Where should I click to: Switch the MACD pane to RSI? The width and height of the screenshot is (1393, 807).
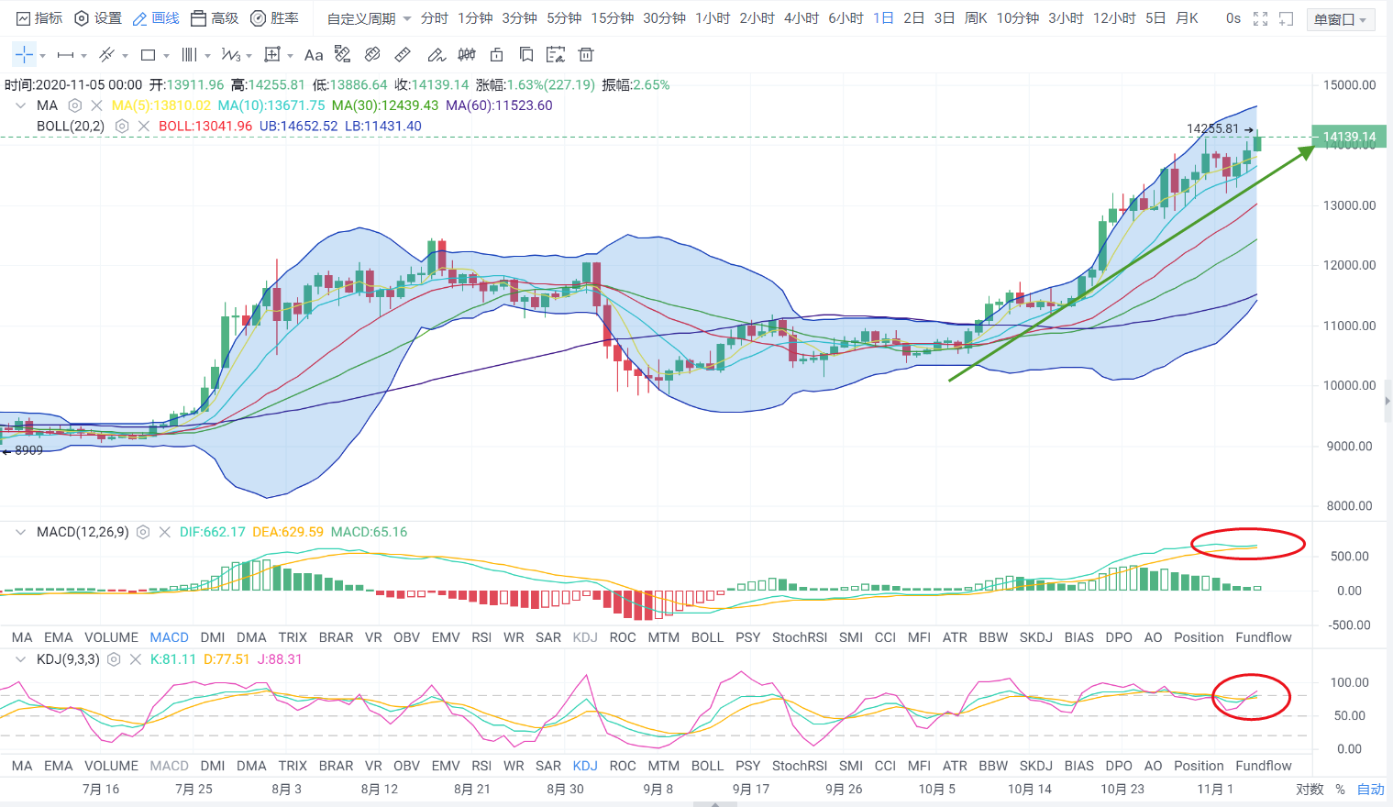[481, 637]
